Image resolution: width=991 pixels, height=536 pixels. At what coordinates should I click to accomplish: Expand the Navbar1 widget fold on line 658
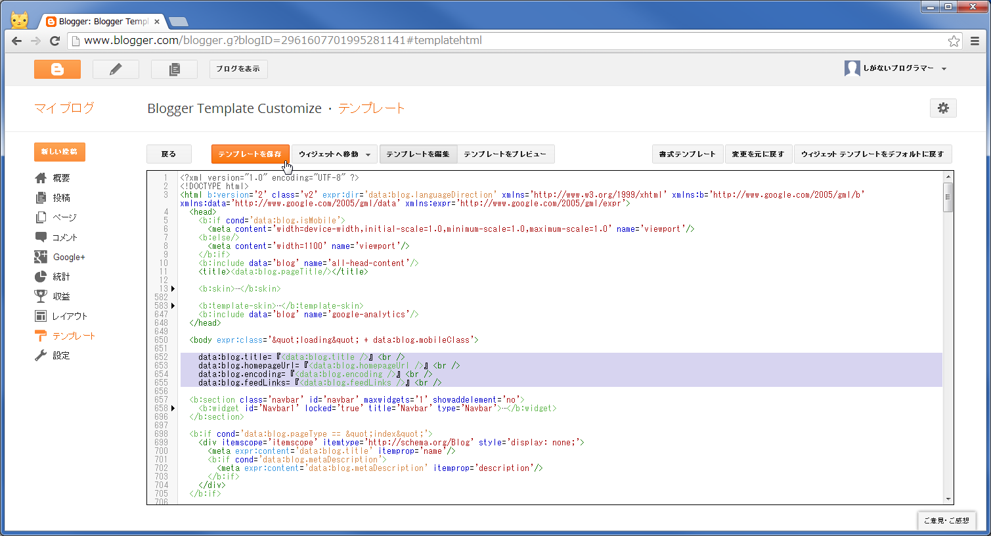click(173, 408)
